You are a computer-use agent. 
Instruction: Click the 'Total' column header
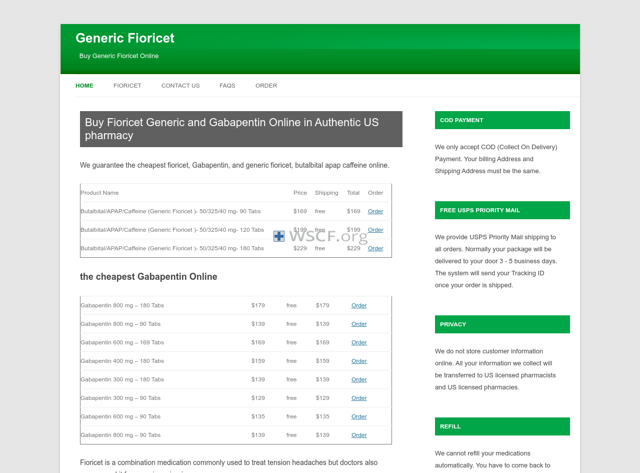[353, 193]
